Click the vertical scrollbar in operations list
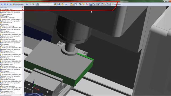Viewport: 171px width, 96px height. pos(23,33)
